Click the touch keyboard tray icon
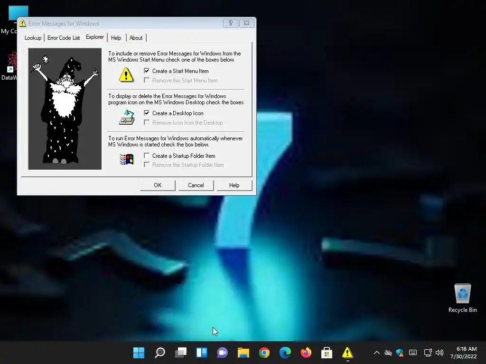486x364 pixels. point(413,353)
